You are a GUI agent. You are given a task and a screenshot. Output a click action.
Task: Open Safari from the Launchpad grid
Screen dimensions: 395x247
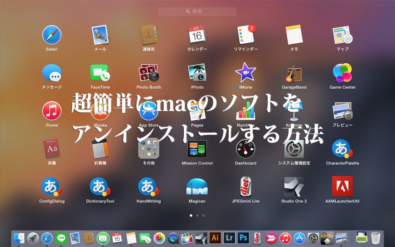click(x=52, y=35)
